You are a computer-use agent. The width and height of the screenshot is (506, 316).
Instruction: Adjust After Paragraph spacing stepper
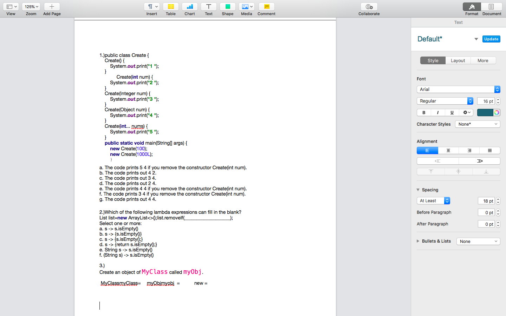[x=498, y=224]
